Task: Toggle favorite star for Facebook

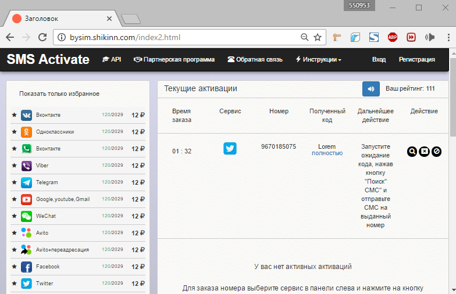Action: coord(14,267)
